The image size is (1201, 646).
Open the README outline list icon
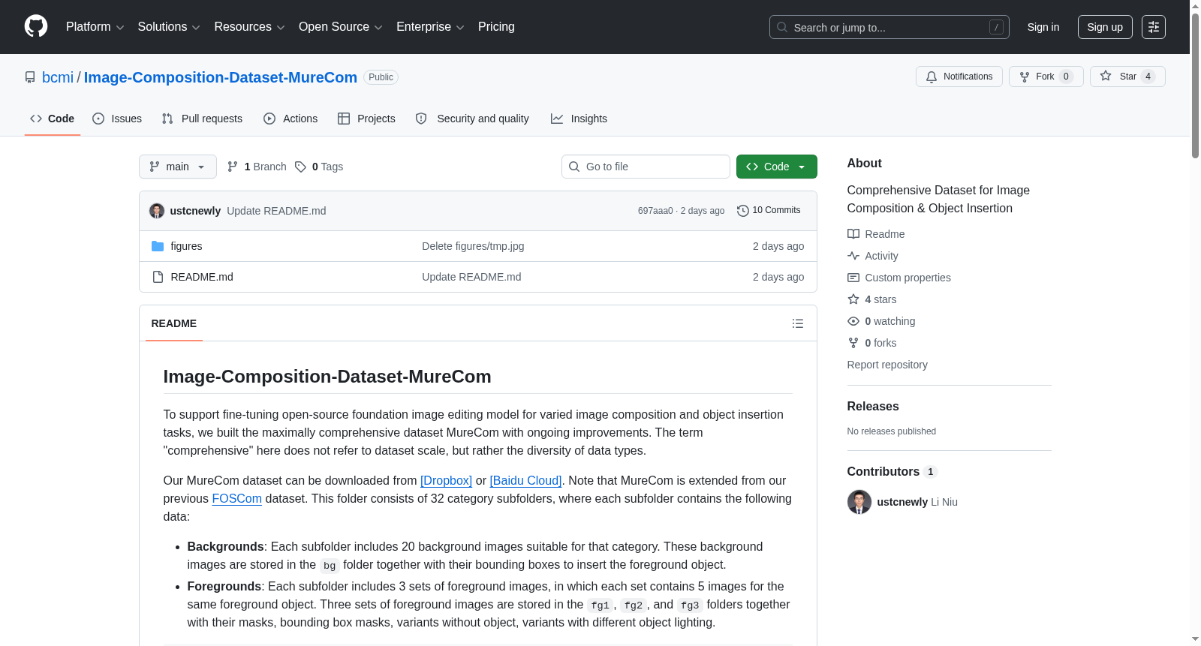pyautogui.click(x=798, y=323)
